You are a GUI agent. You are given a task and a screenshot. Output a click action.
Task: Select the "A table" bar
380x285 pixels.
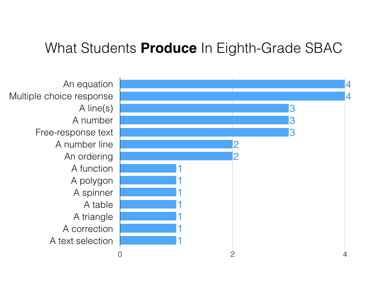click(x=148, y=204)
